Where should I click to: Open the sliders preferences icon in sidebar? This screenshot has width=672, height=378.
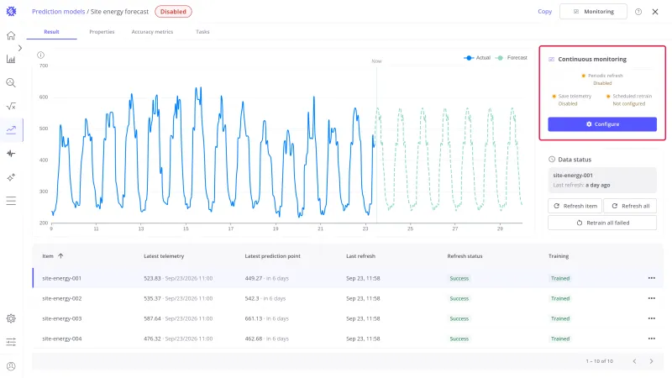coord(11,342)
